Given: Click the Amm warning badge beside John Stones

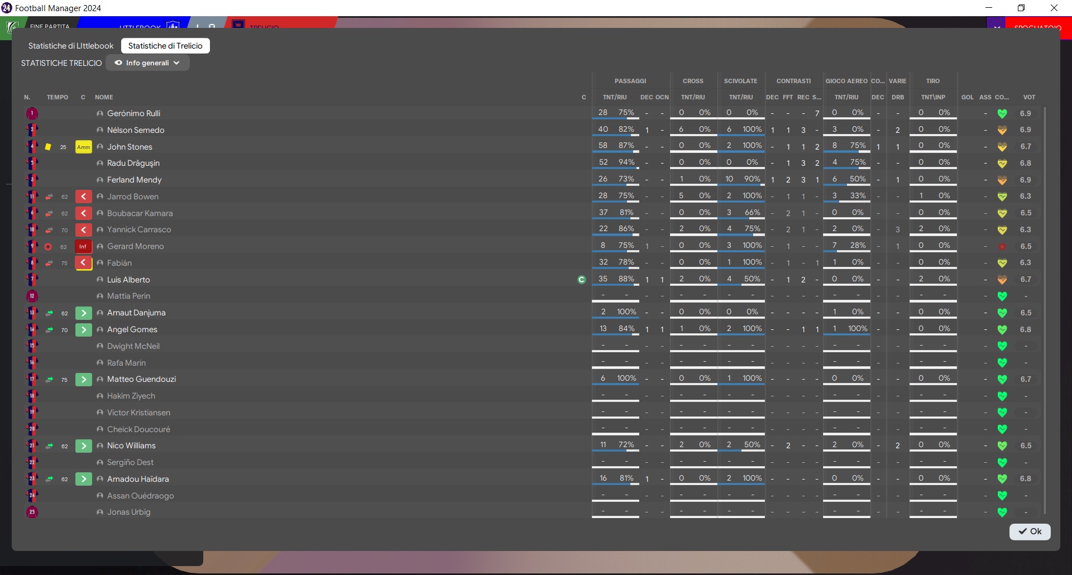Looking at the screenshot, I should [x=84, y=147].
